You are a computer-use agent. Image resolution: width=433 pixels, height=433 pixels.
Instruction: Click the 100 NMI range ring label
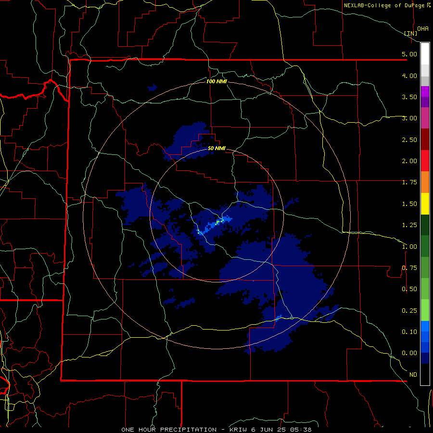pyautogui.click(x=216, y=81)
